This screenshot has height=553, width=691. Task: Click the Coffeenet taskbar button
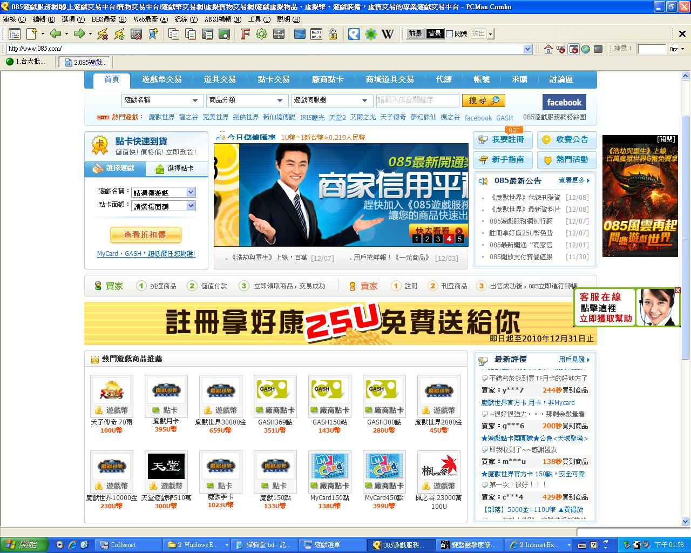[128, 545]
